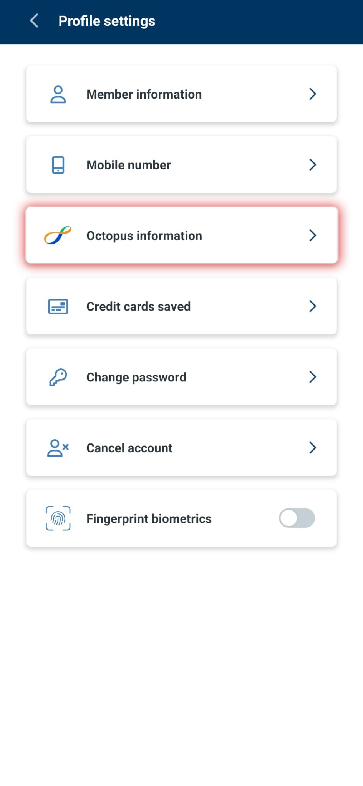Click the phone icon beside Mobile number
The height and width of the screenshot is (786, 363).
[58, 165]
